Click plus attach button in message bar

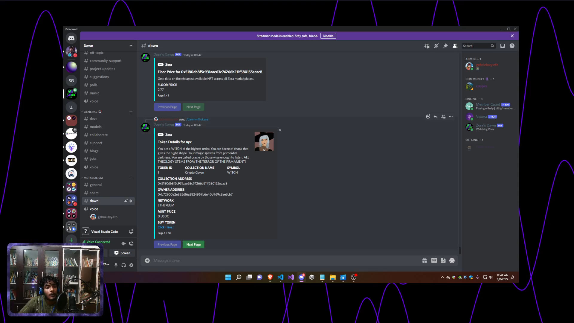pyautogui.click(x=147, y=260)
